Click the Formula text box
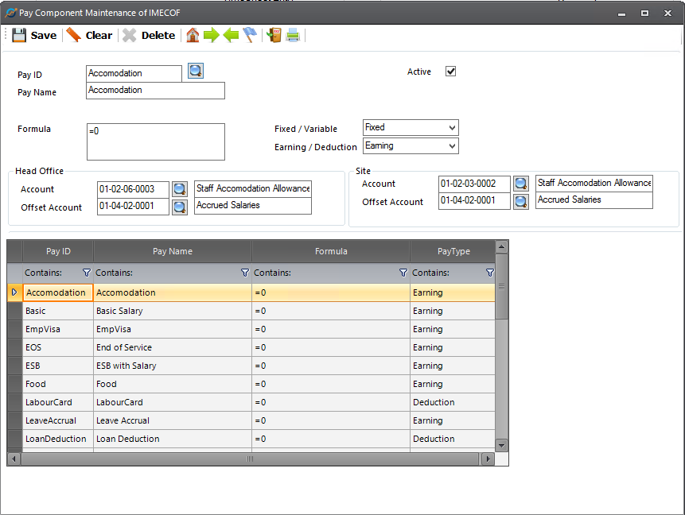685x515 pixels. (x=155, y=141)
